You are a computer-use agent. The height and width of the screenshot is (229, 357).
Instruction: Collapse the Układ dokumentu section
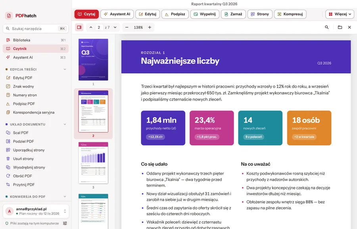click(65, 124)
